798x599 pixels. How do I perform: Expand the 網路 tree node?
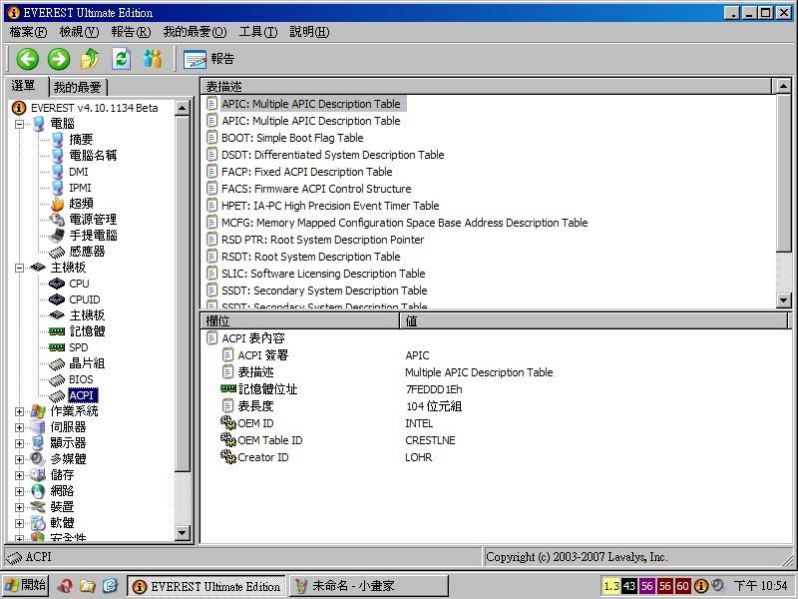19,491
